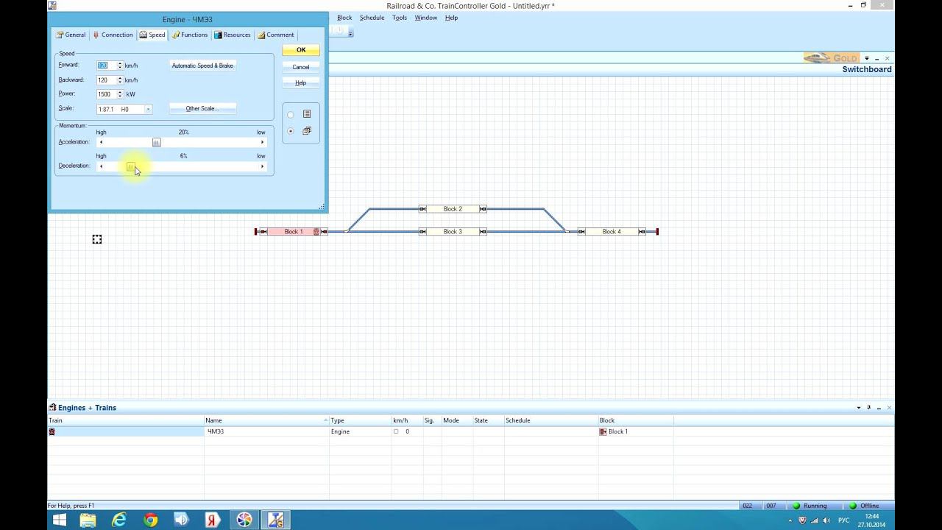The height and width of the screenshot is (530, 942).
Task: Sort by the Name column header
Action: pyautogui.click(x=266, y=420)
